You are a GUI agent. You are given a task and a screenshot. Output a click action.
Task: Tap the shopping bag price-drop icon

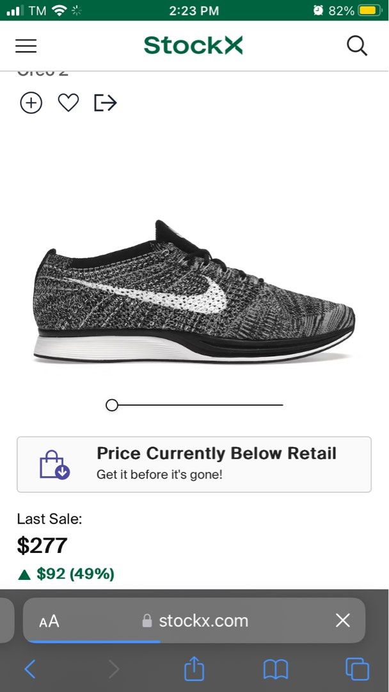[x=54, y=464]
